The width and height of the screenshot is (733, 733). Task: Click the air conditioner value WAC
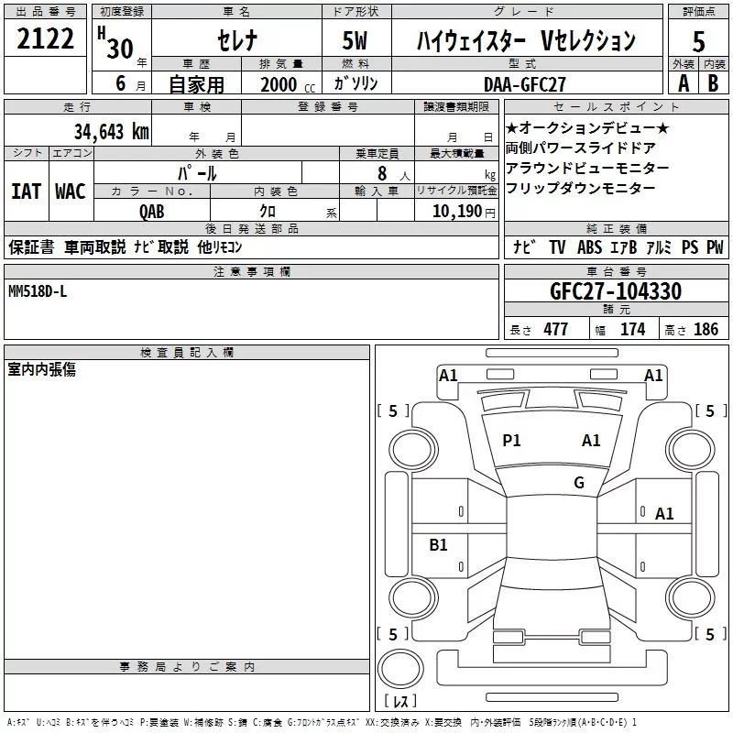(x=71, y=191)
